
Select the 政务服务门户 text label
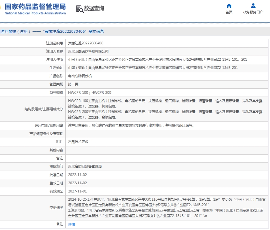pyautogui.click(x=253, y=12)
